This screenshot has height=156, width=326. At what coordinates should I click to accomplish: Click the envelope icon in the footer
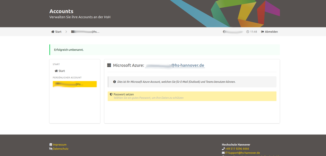(x=223, y=153)
